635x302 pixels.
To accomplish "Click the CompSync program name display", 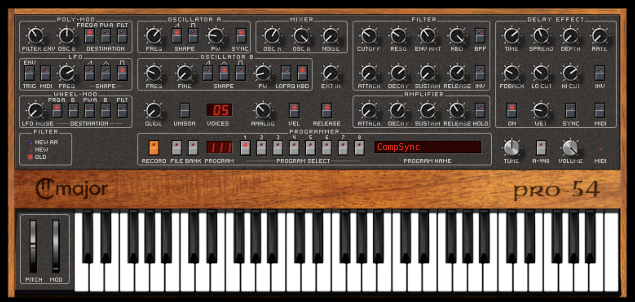I will pos(428,148).
